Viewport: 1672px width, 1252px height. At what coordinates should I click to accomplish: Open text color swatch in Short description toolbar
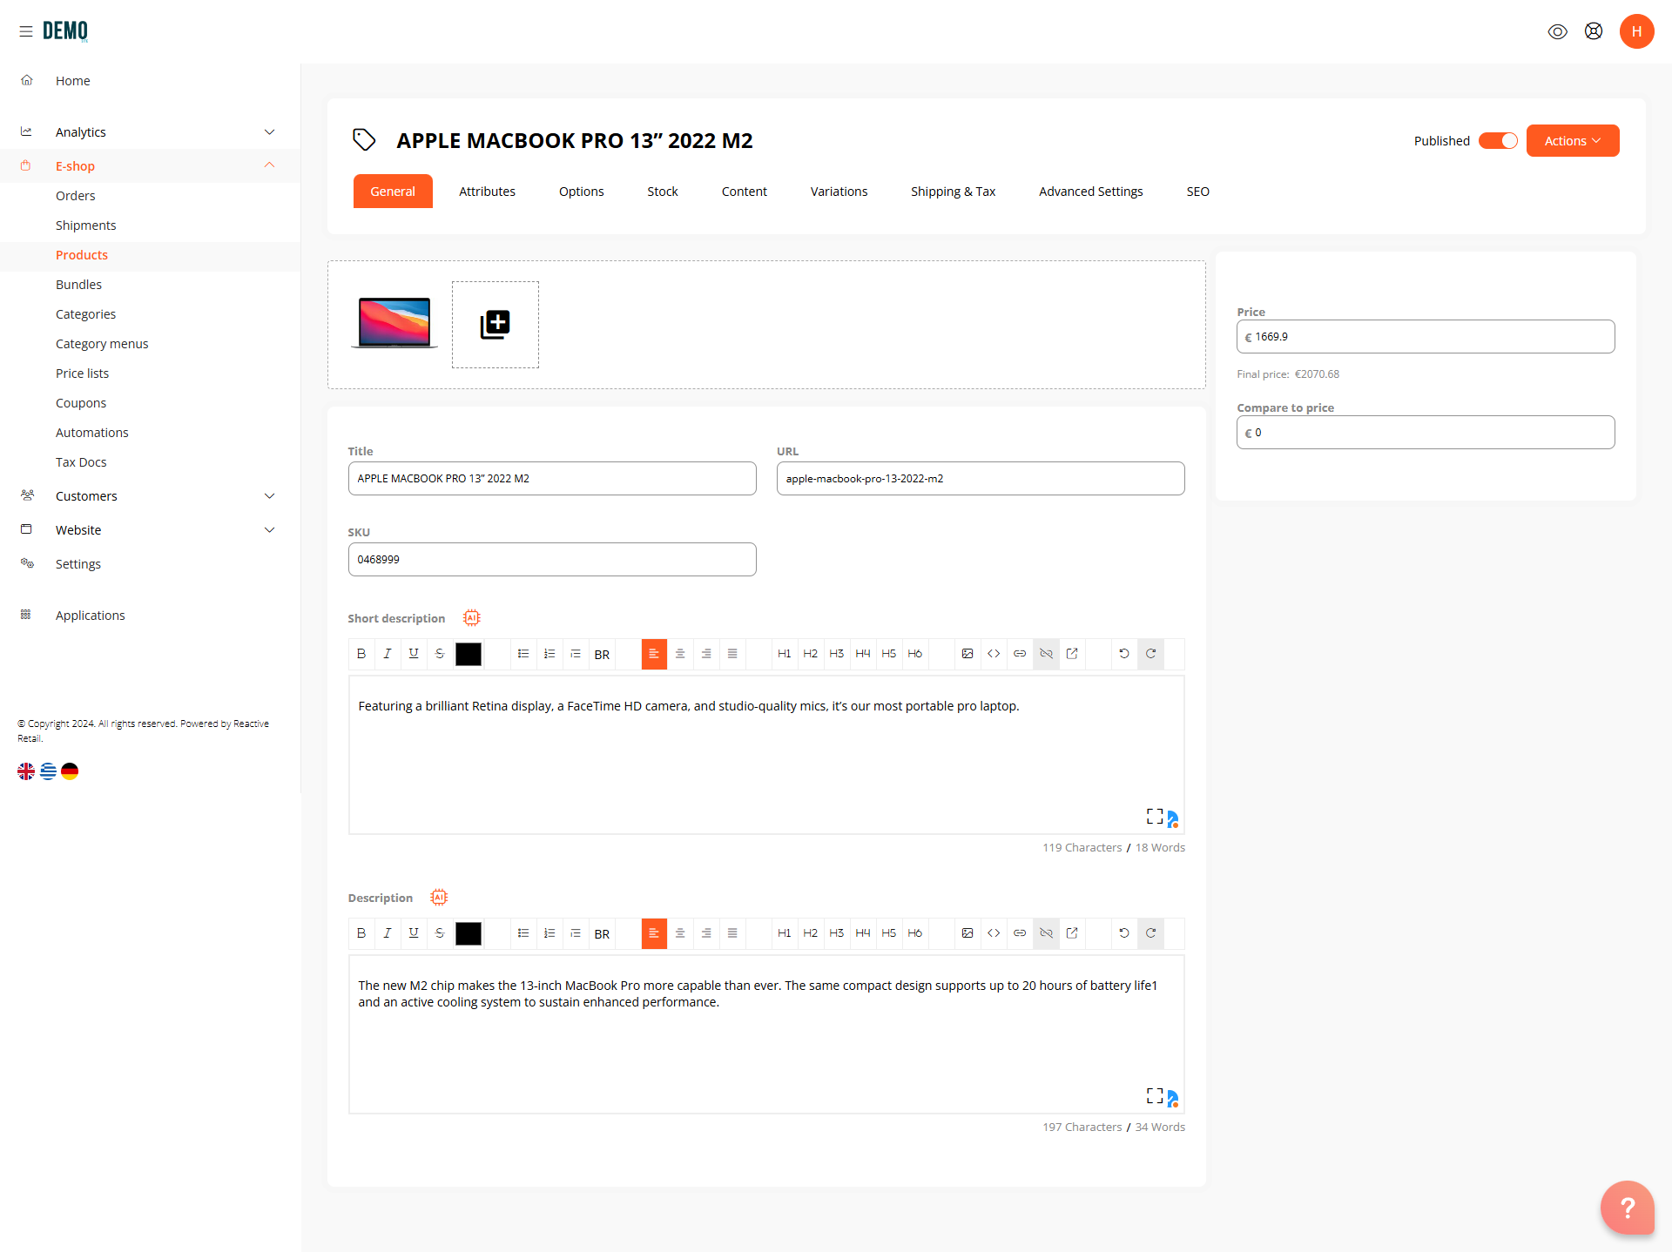[x=469, y=654]
